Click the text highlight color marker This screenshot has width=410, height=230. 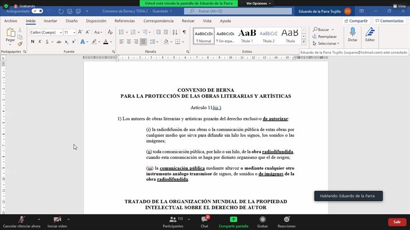coord(94,42)
